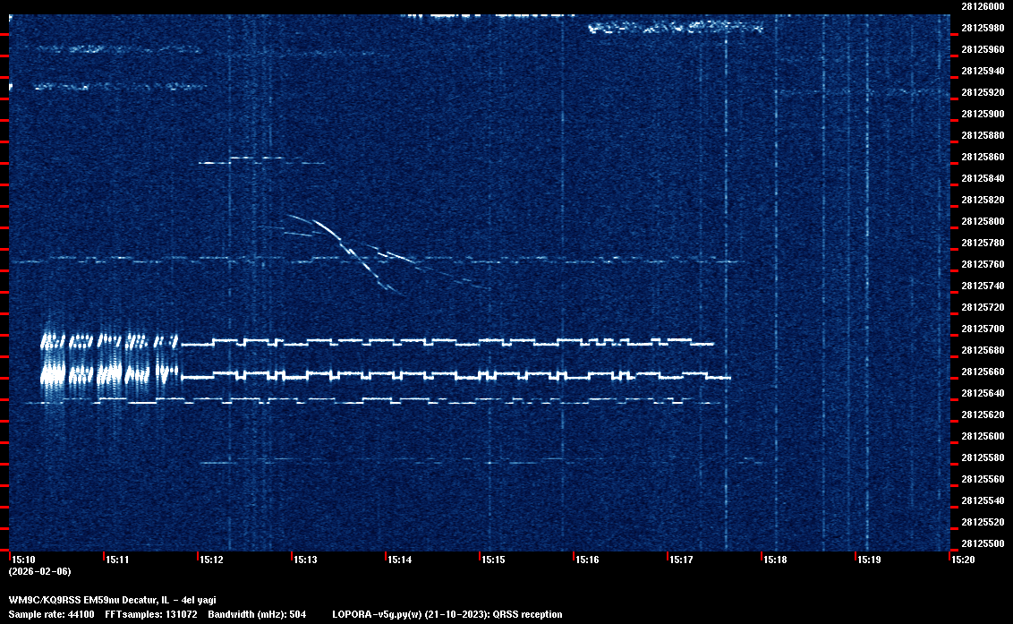Click the 15:17 time axis label
Image resolution: width=1013 pixels, height=624 pixels.
click(681, 560)
